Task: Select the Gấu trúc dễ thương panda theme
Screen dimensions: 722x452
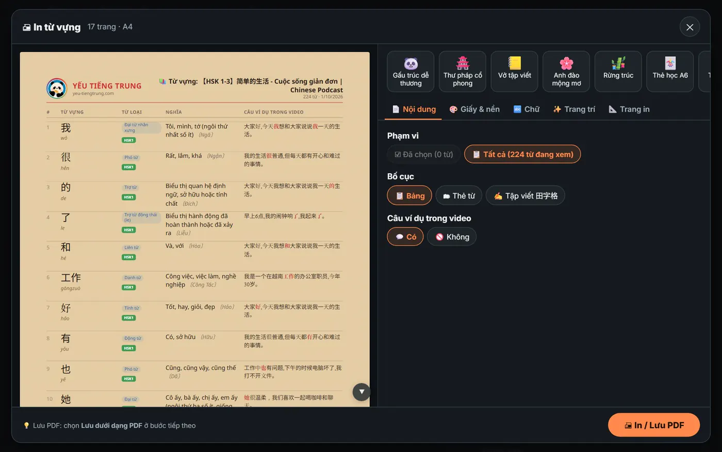Action: point(411,72)
